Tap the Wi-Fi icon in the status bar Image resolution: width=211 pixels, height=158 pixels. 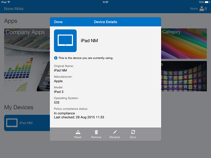pyautogui.click(x=9, y=2)
